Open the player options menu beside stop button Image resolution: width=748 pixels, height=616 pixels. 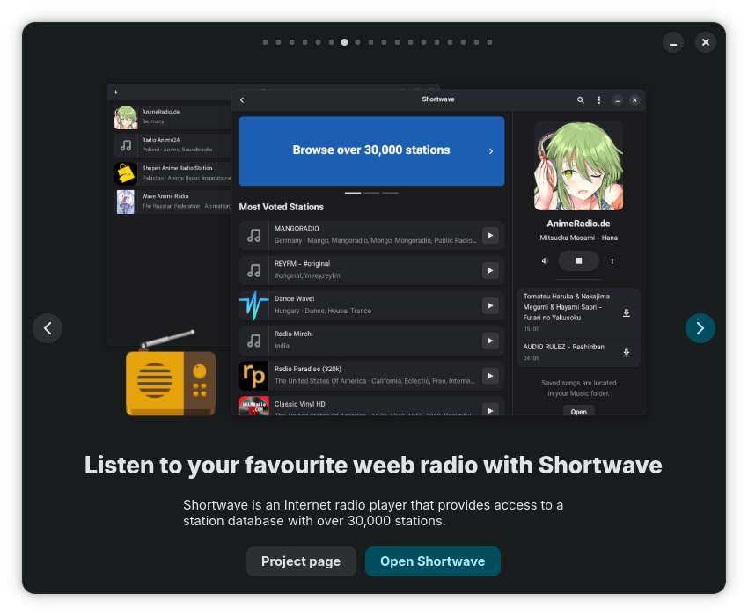point(612,260)
